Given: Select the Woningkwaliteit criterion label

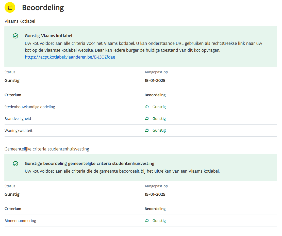Looking at the screenshot, I should click(x=19, y=131).
